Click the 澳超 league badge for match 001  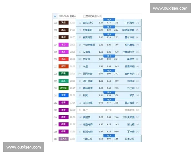click(x=63, y=23)
